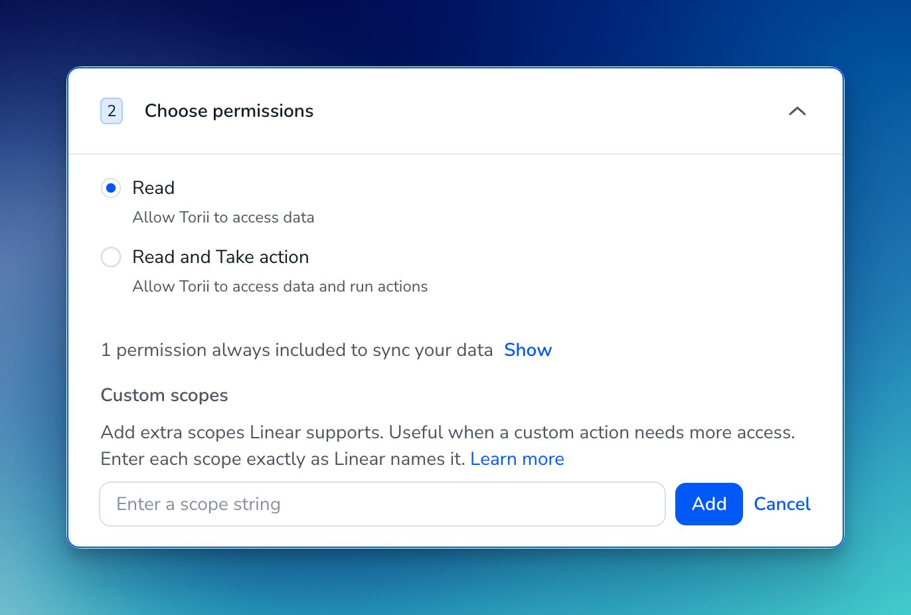Click the Custom scopes heading

click(x=164, y=395)
